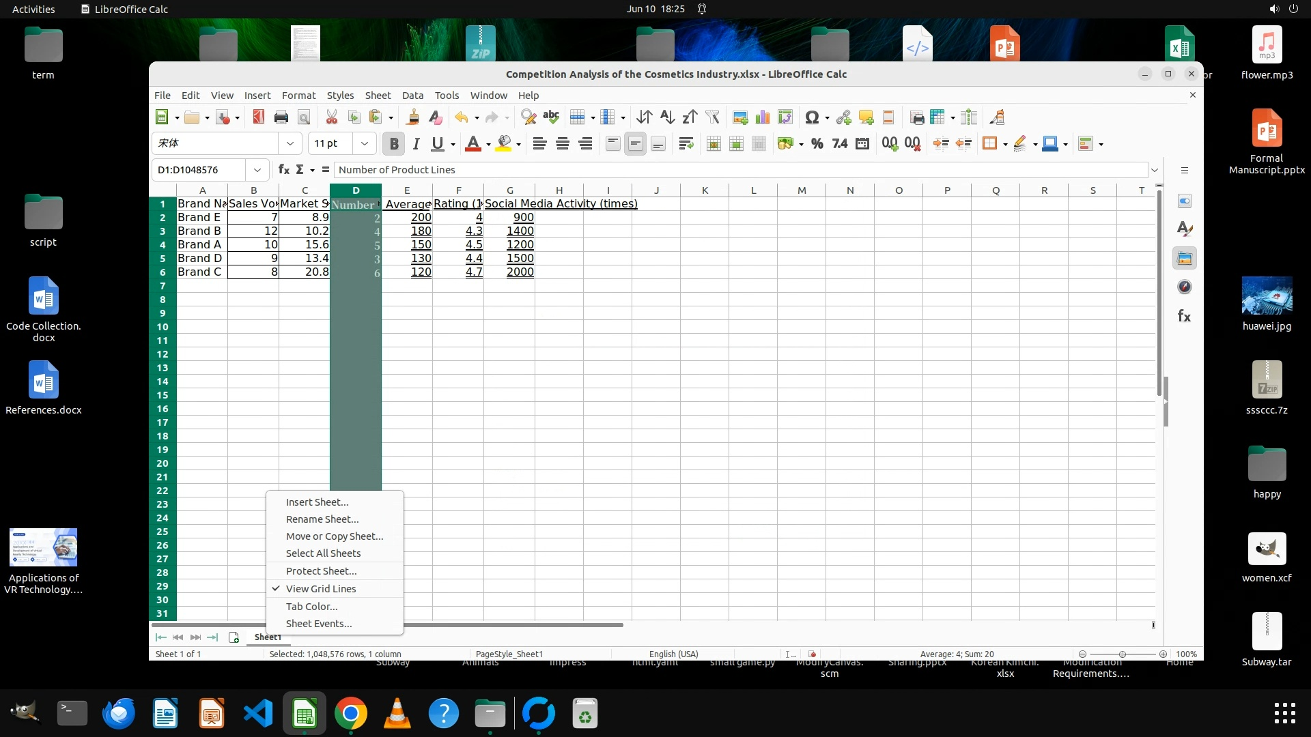Click the Insert Image toolbar icon
Image resolution: width=1311 pixels, height=737 pixels.
click(x=739, y=117)
